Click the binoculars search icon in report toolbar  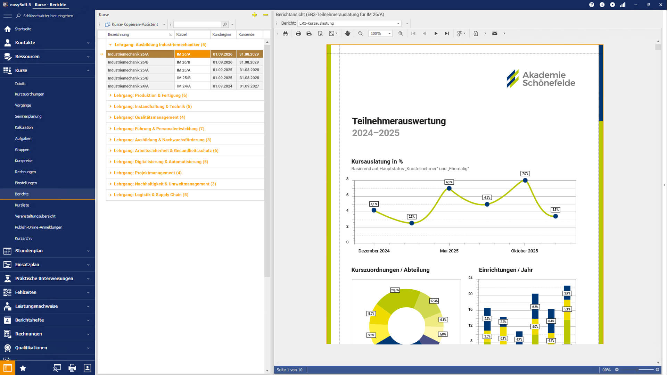pos(285,33)
